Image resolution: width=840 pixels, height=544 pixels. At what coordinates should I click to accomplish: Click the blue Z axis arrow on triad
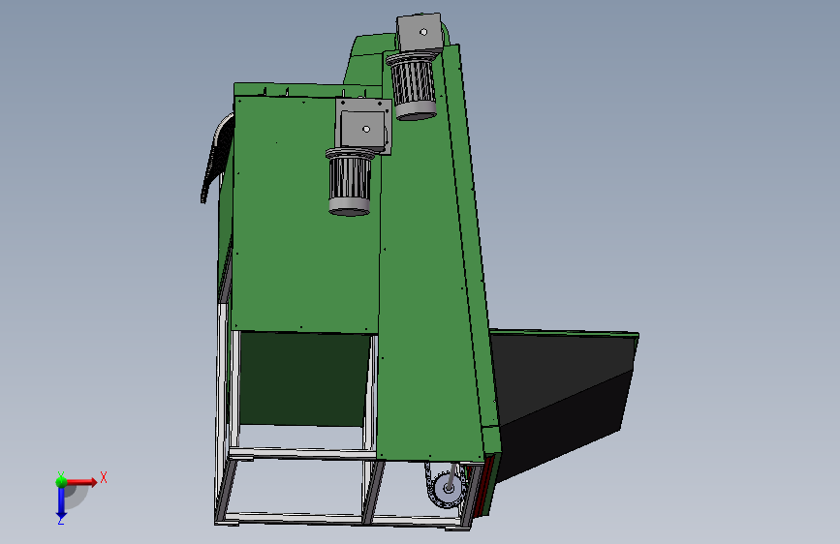point(61,503)
